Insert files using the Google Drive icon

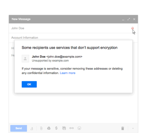[x=49, y=128]
